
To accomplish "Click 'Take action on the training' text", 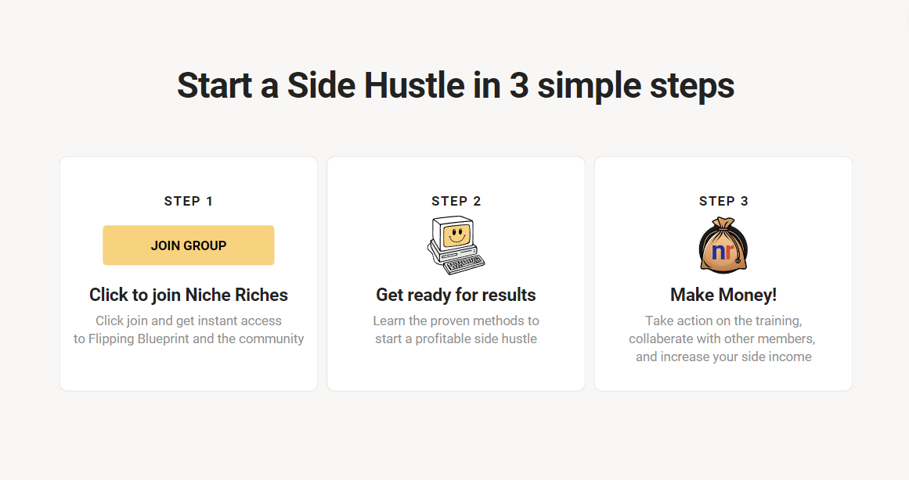I will click(723, 321).
